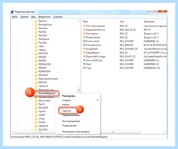178x149 pixels.
Task: Expand the RdpVideoMiniport tree node
Action: click(32, 79)
